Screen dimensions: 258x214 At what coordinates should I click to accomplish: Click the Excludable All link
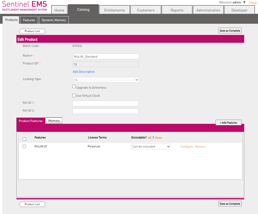(150, 138)
